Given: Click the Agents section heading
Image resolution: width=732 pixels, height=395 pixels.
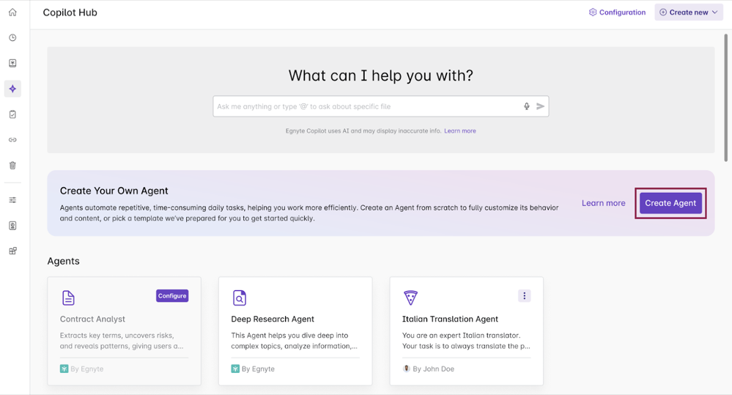Looking at the screenshot, I should click(64, 261).
